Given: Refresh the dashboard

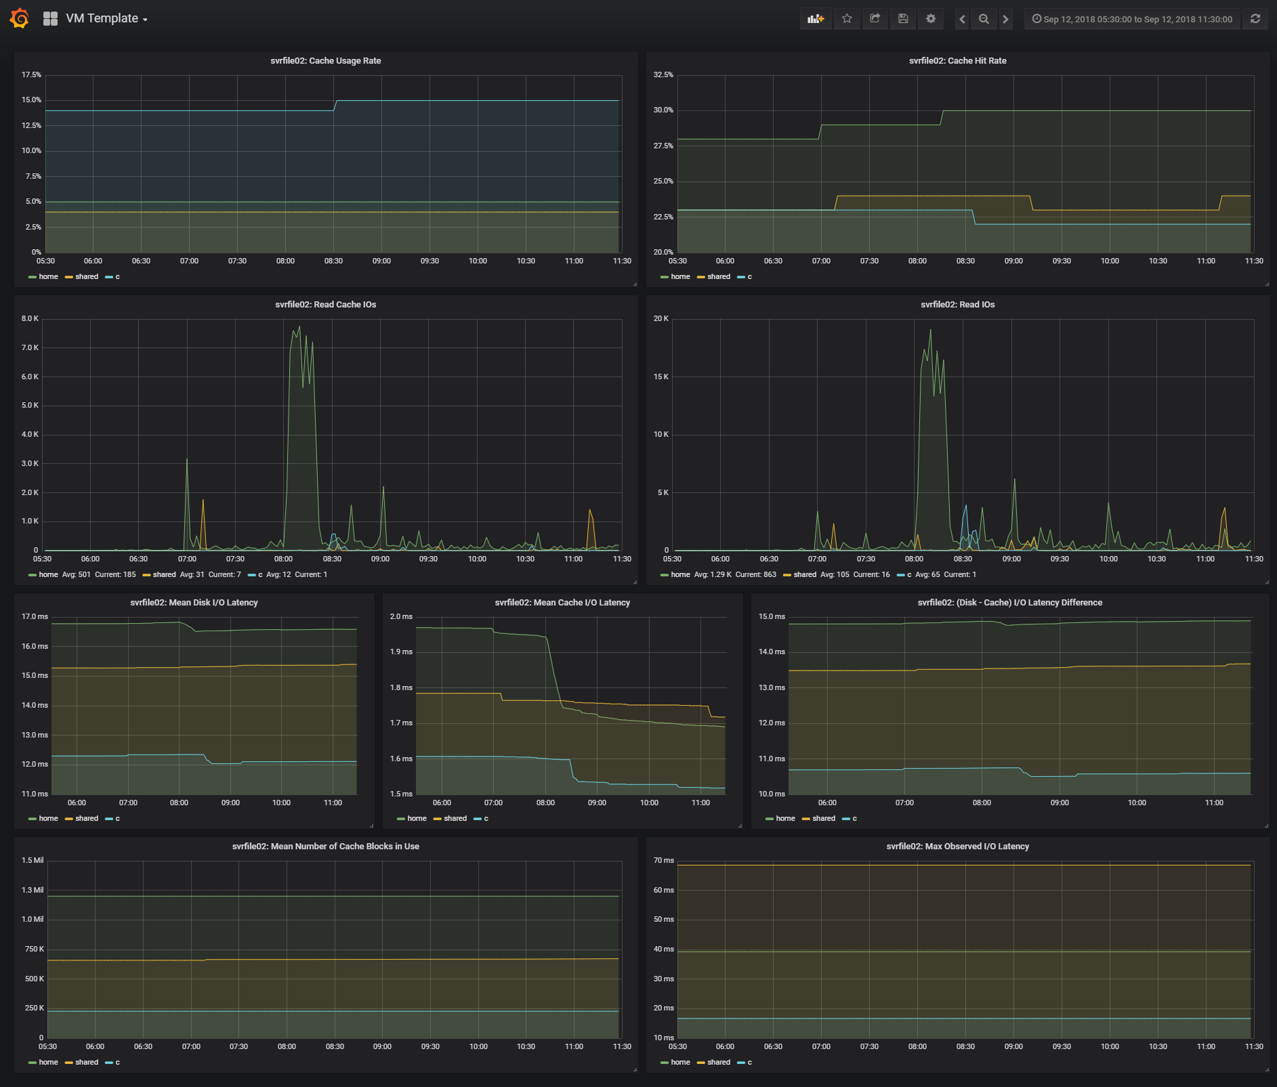Looking at the screenshot, I should coord(1255,19).
